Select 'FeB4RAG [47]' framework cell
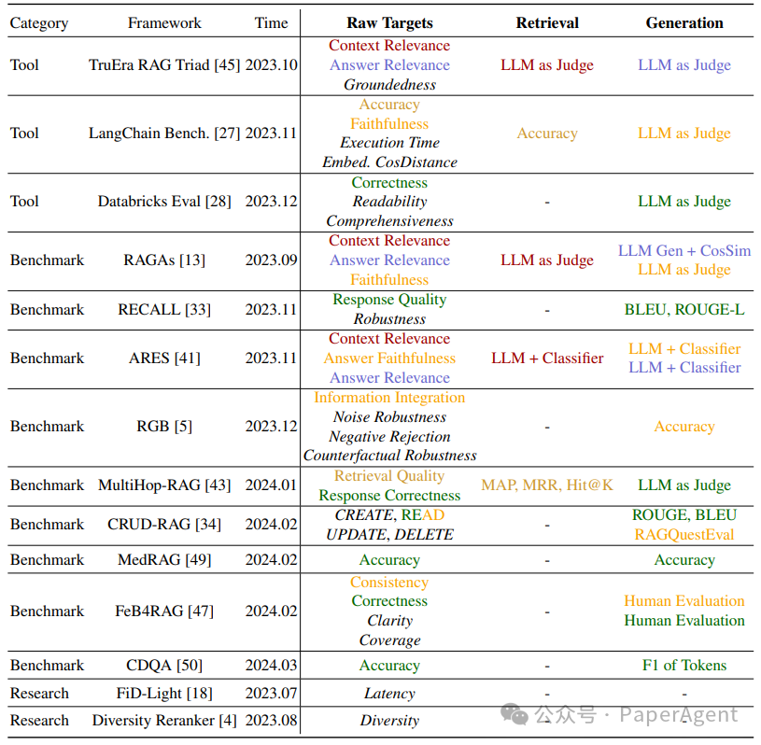 coord(164,611)
